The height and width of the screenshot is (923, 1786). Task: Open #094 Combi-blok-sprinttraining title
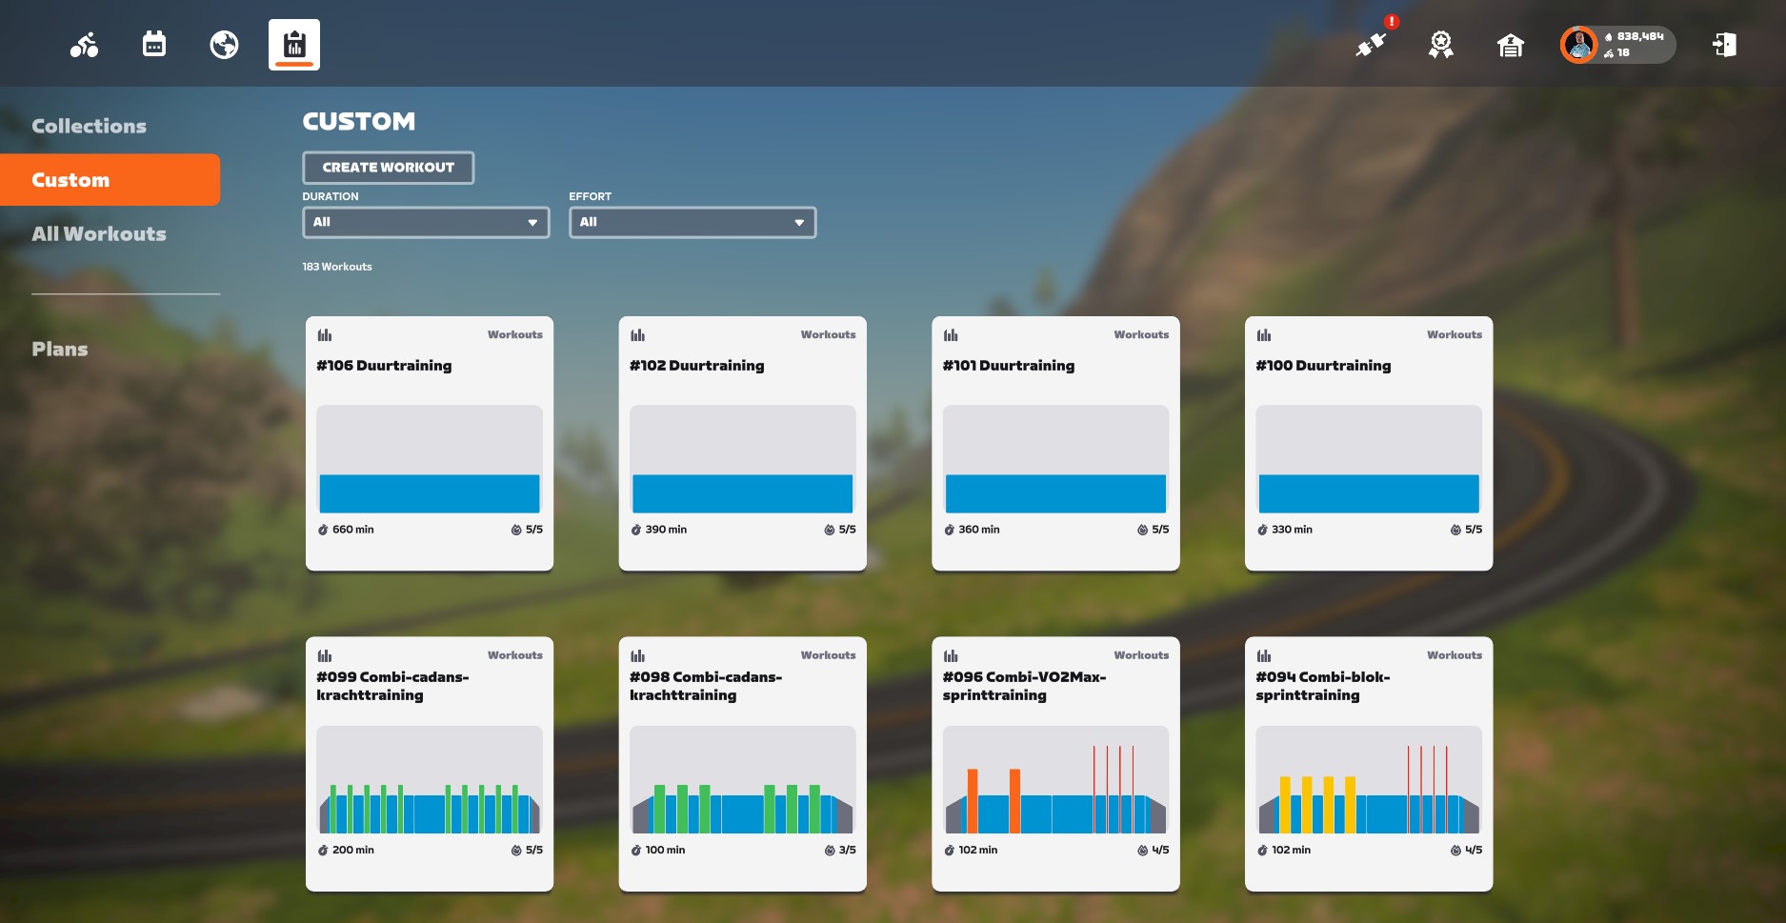(1323, 686)
